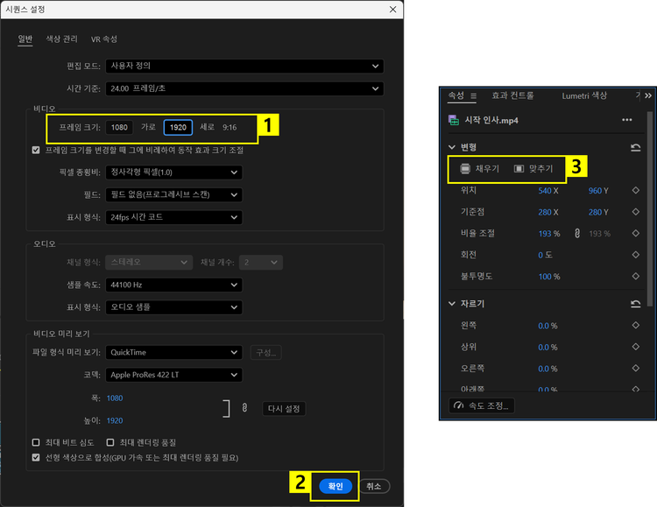The image size is (657, 507).
Task: Toggle the 위치 keyframe diamond
Action: [636, 190]
